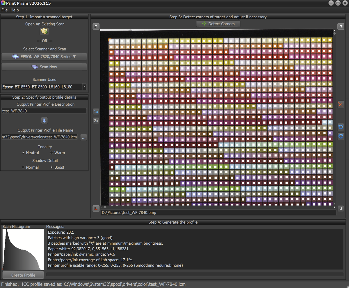Image resolution: width=349 pixels, height=288 pixels.
Task: Expand the EPSON WF-7820/7840 Series scanner dropdown
Action: pyautogui.click(x=44, y=57)
